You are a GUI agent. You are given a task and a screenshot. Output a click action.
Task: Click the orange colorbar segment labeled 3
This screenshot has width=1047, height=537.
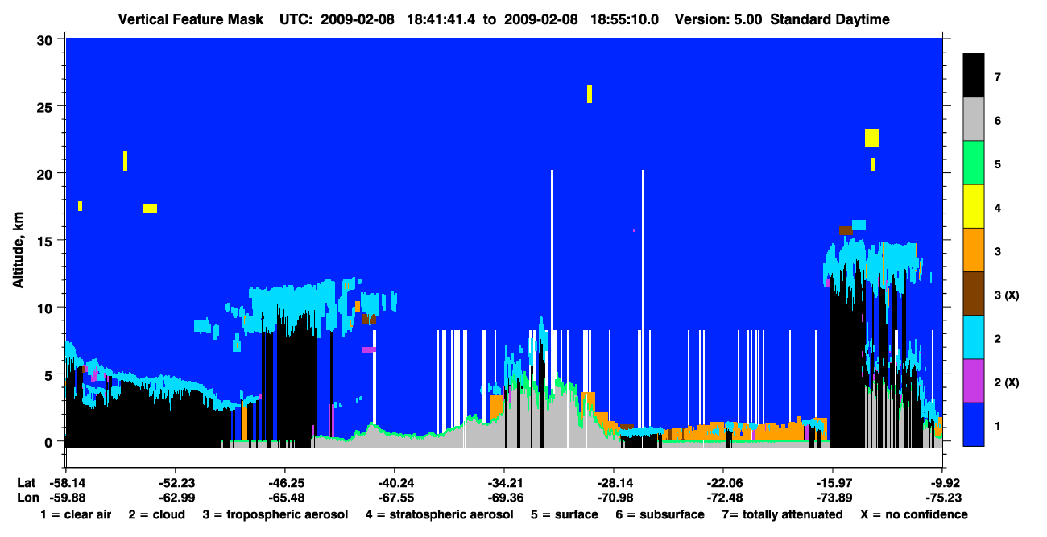(974, 250)
